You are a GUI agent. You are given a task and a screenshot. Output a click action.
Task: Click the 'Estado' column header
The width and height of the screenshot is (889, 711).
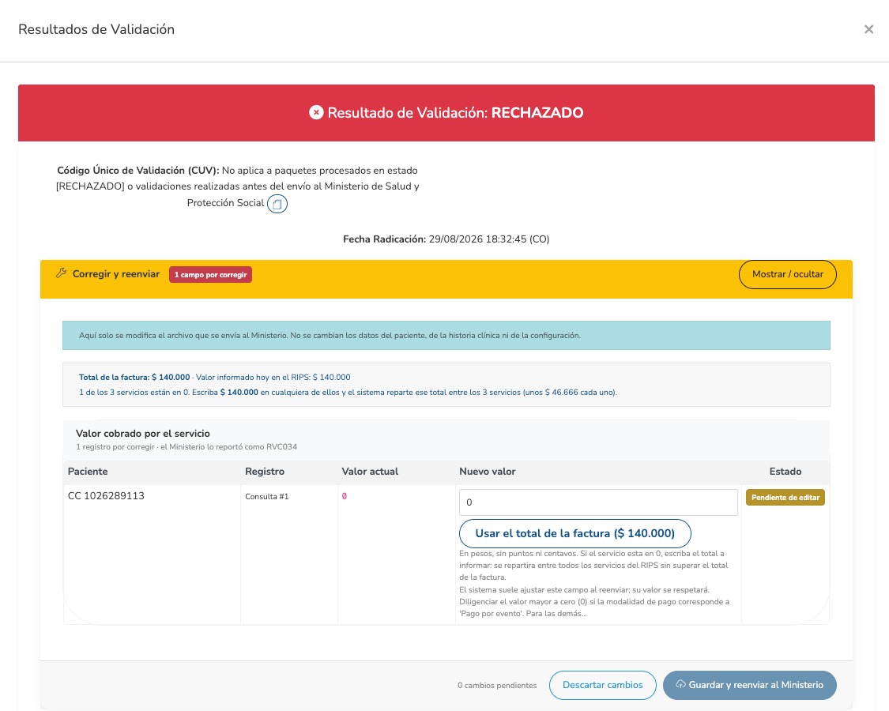pyautogui.click(x=785, y=472)
